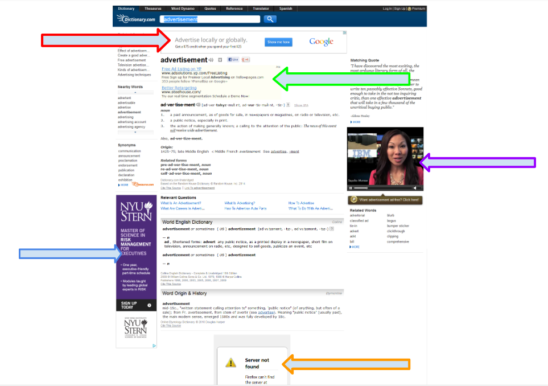Open Better Retargeting ad link
548x386 pixels.
pos(179,88)
